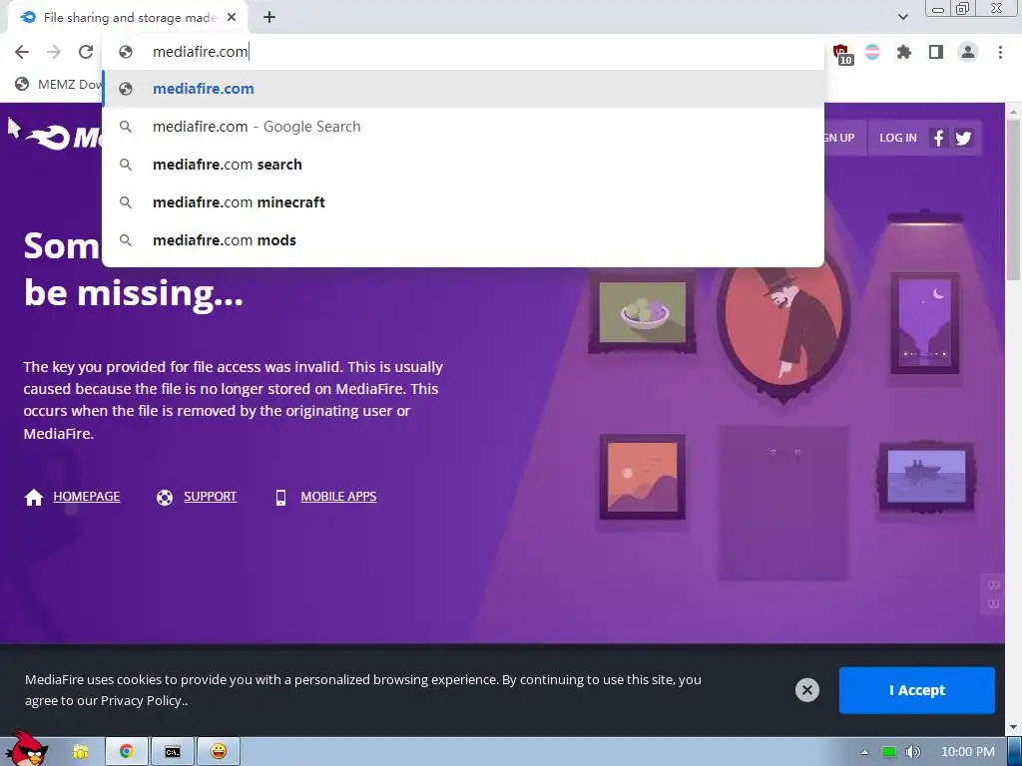Click the browser forward arrow
This screenshot has width=1022, height=766.
coord(54,52)
